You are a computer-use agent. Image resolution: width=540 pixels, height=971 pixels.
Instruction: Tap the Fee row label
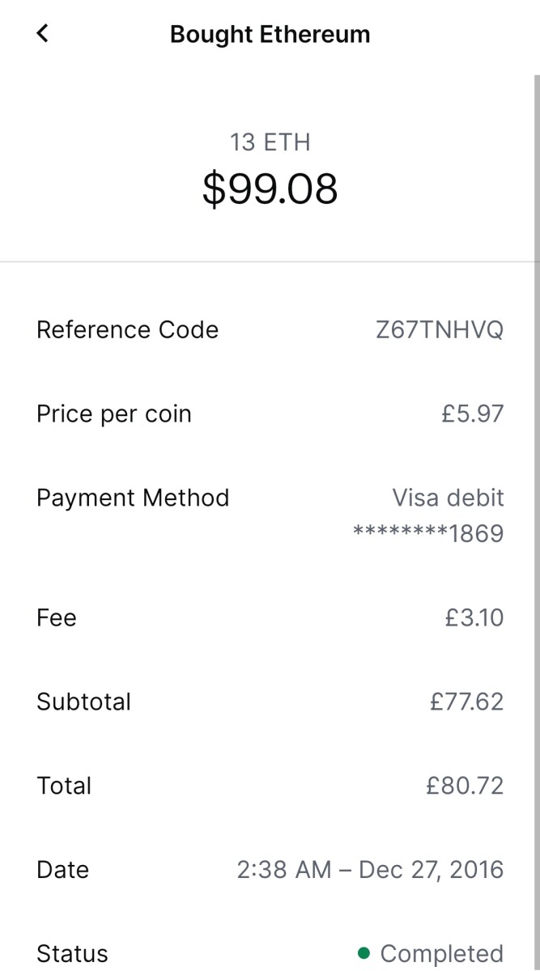[57, 617]
